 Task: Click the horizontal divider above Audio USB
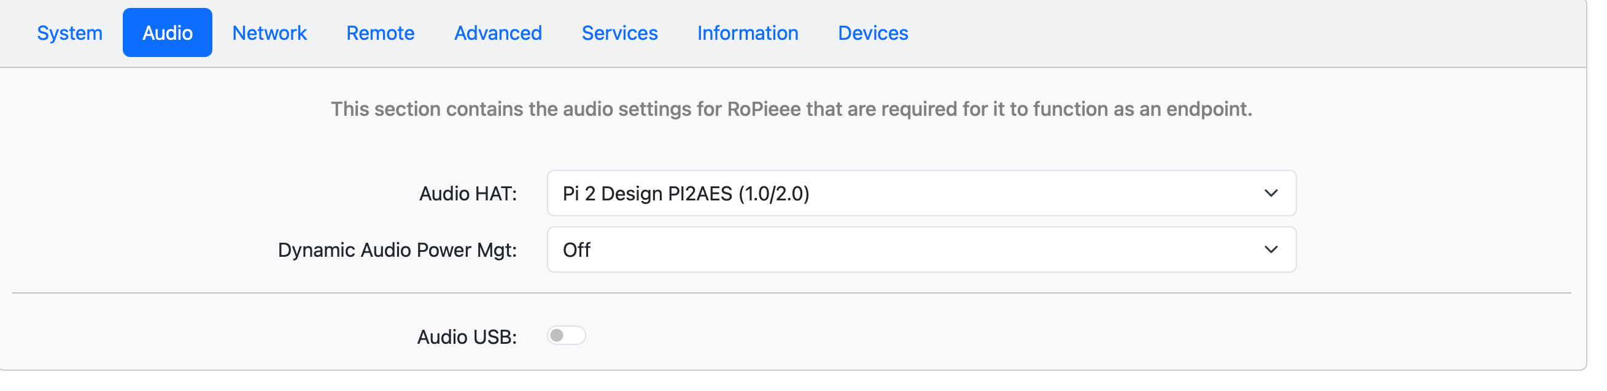point(791,292)
